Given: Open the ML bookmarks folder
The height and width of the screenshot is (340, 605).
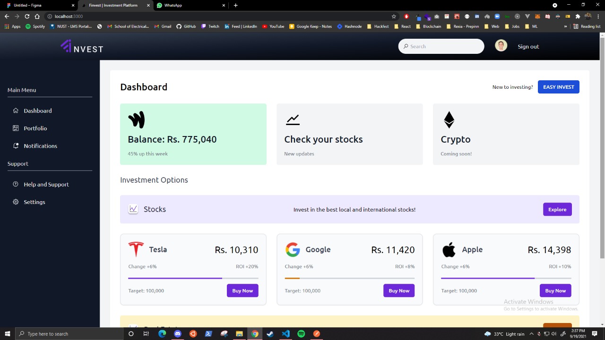Looking at the screenshot, I should point(531,26).
